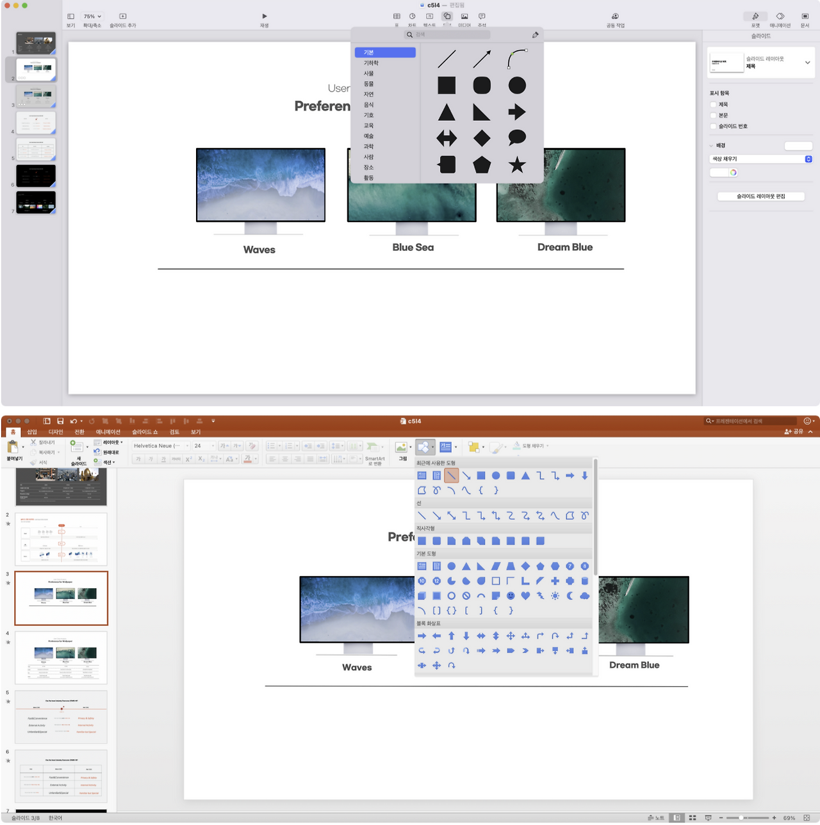The width and height of the screenshot is (820, 825).
Task: Open the Keynote 색상 채우기 fill dropdown
Action: [761, 159]
